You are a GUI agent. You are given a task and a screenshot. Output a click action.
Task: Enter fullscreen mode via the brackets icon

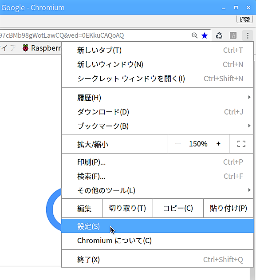(x=241, y=144)
